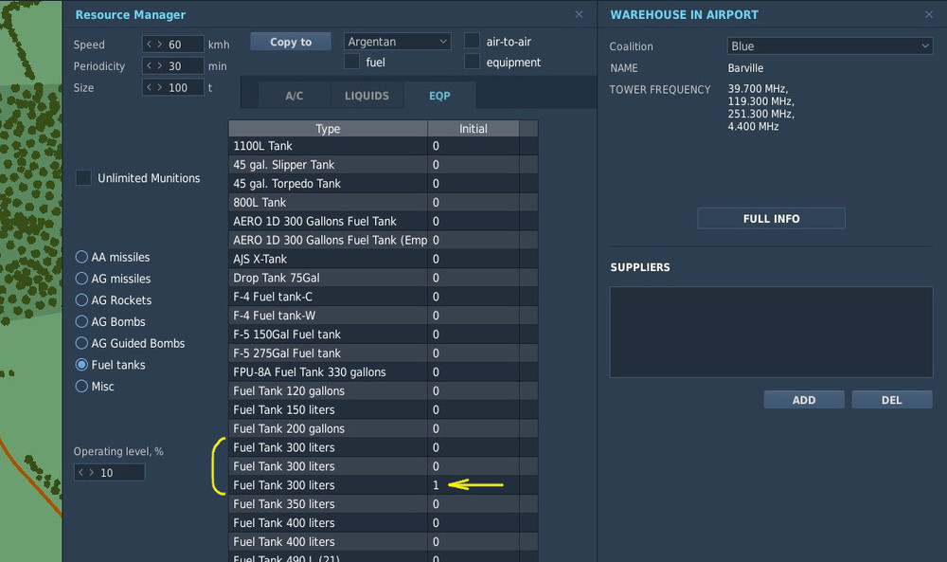Decrease Speed value with left arrow
Image resolution: width=947 pixels, height=562 pixels.
coord(150,45)
